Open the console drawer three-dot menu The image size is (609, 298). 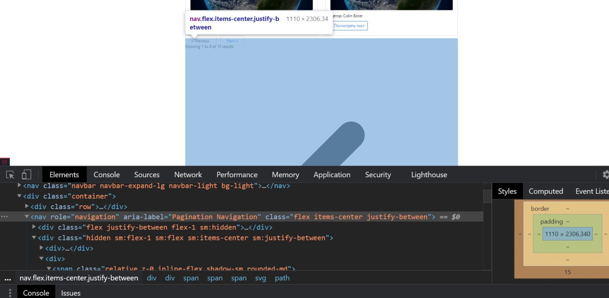click(10, 293)
